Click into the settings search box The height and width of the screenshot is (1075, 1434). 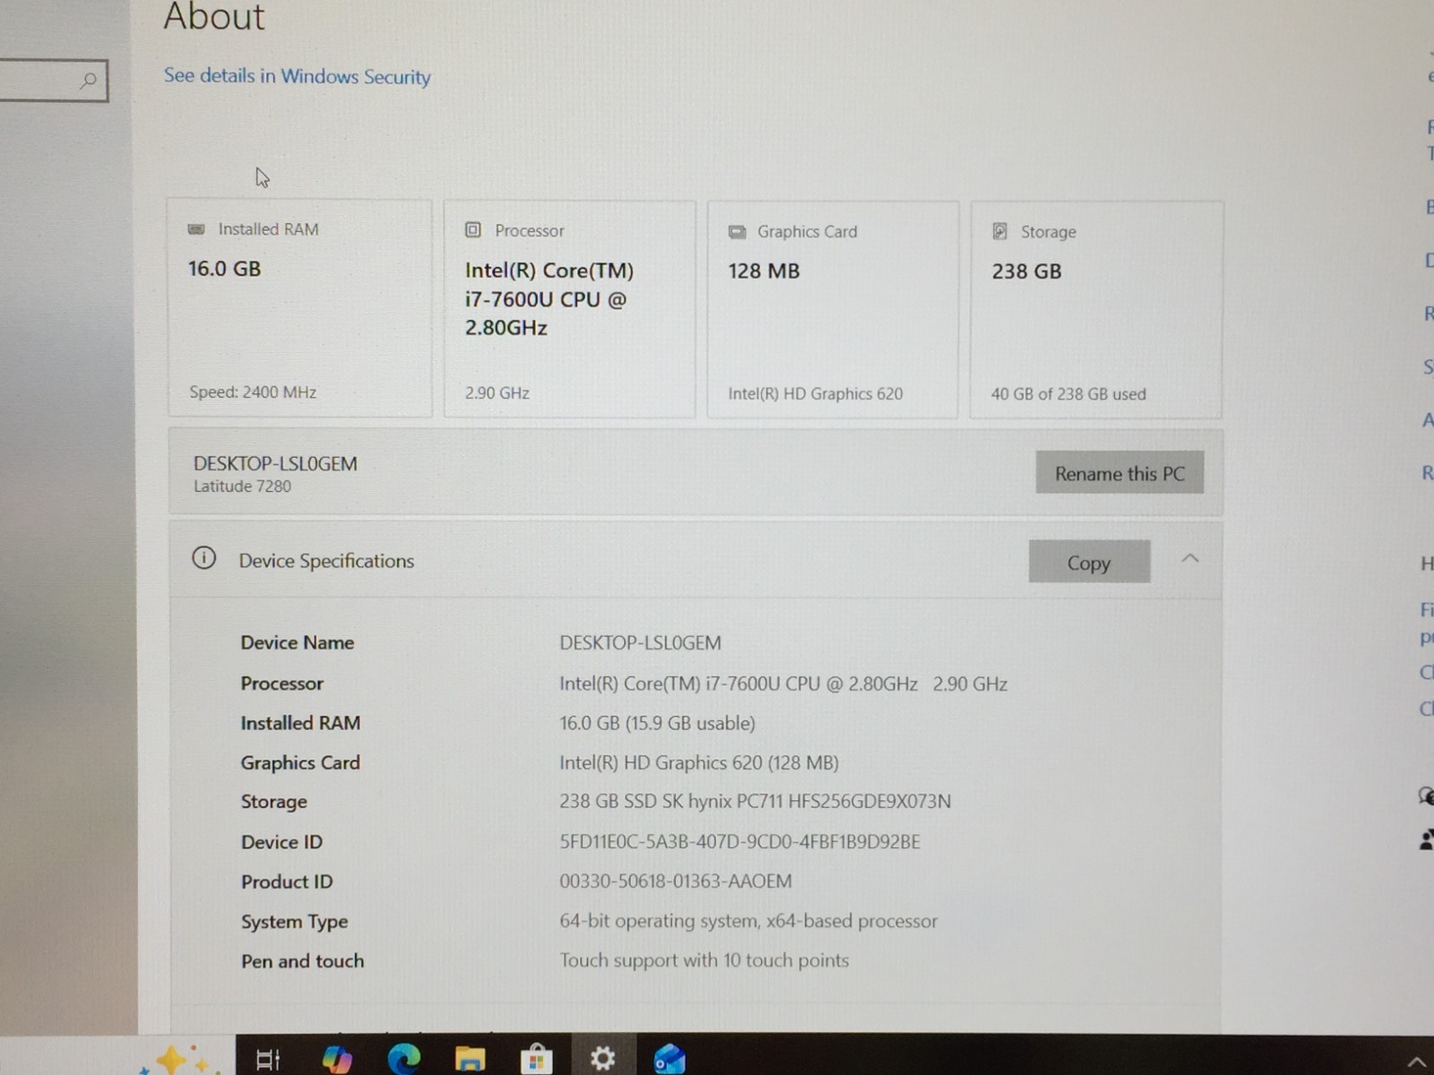pos(52,81)
